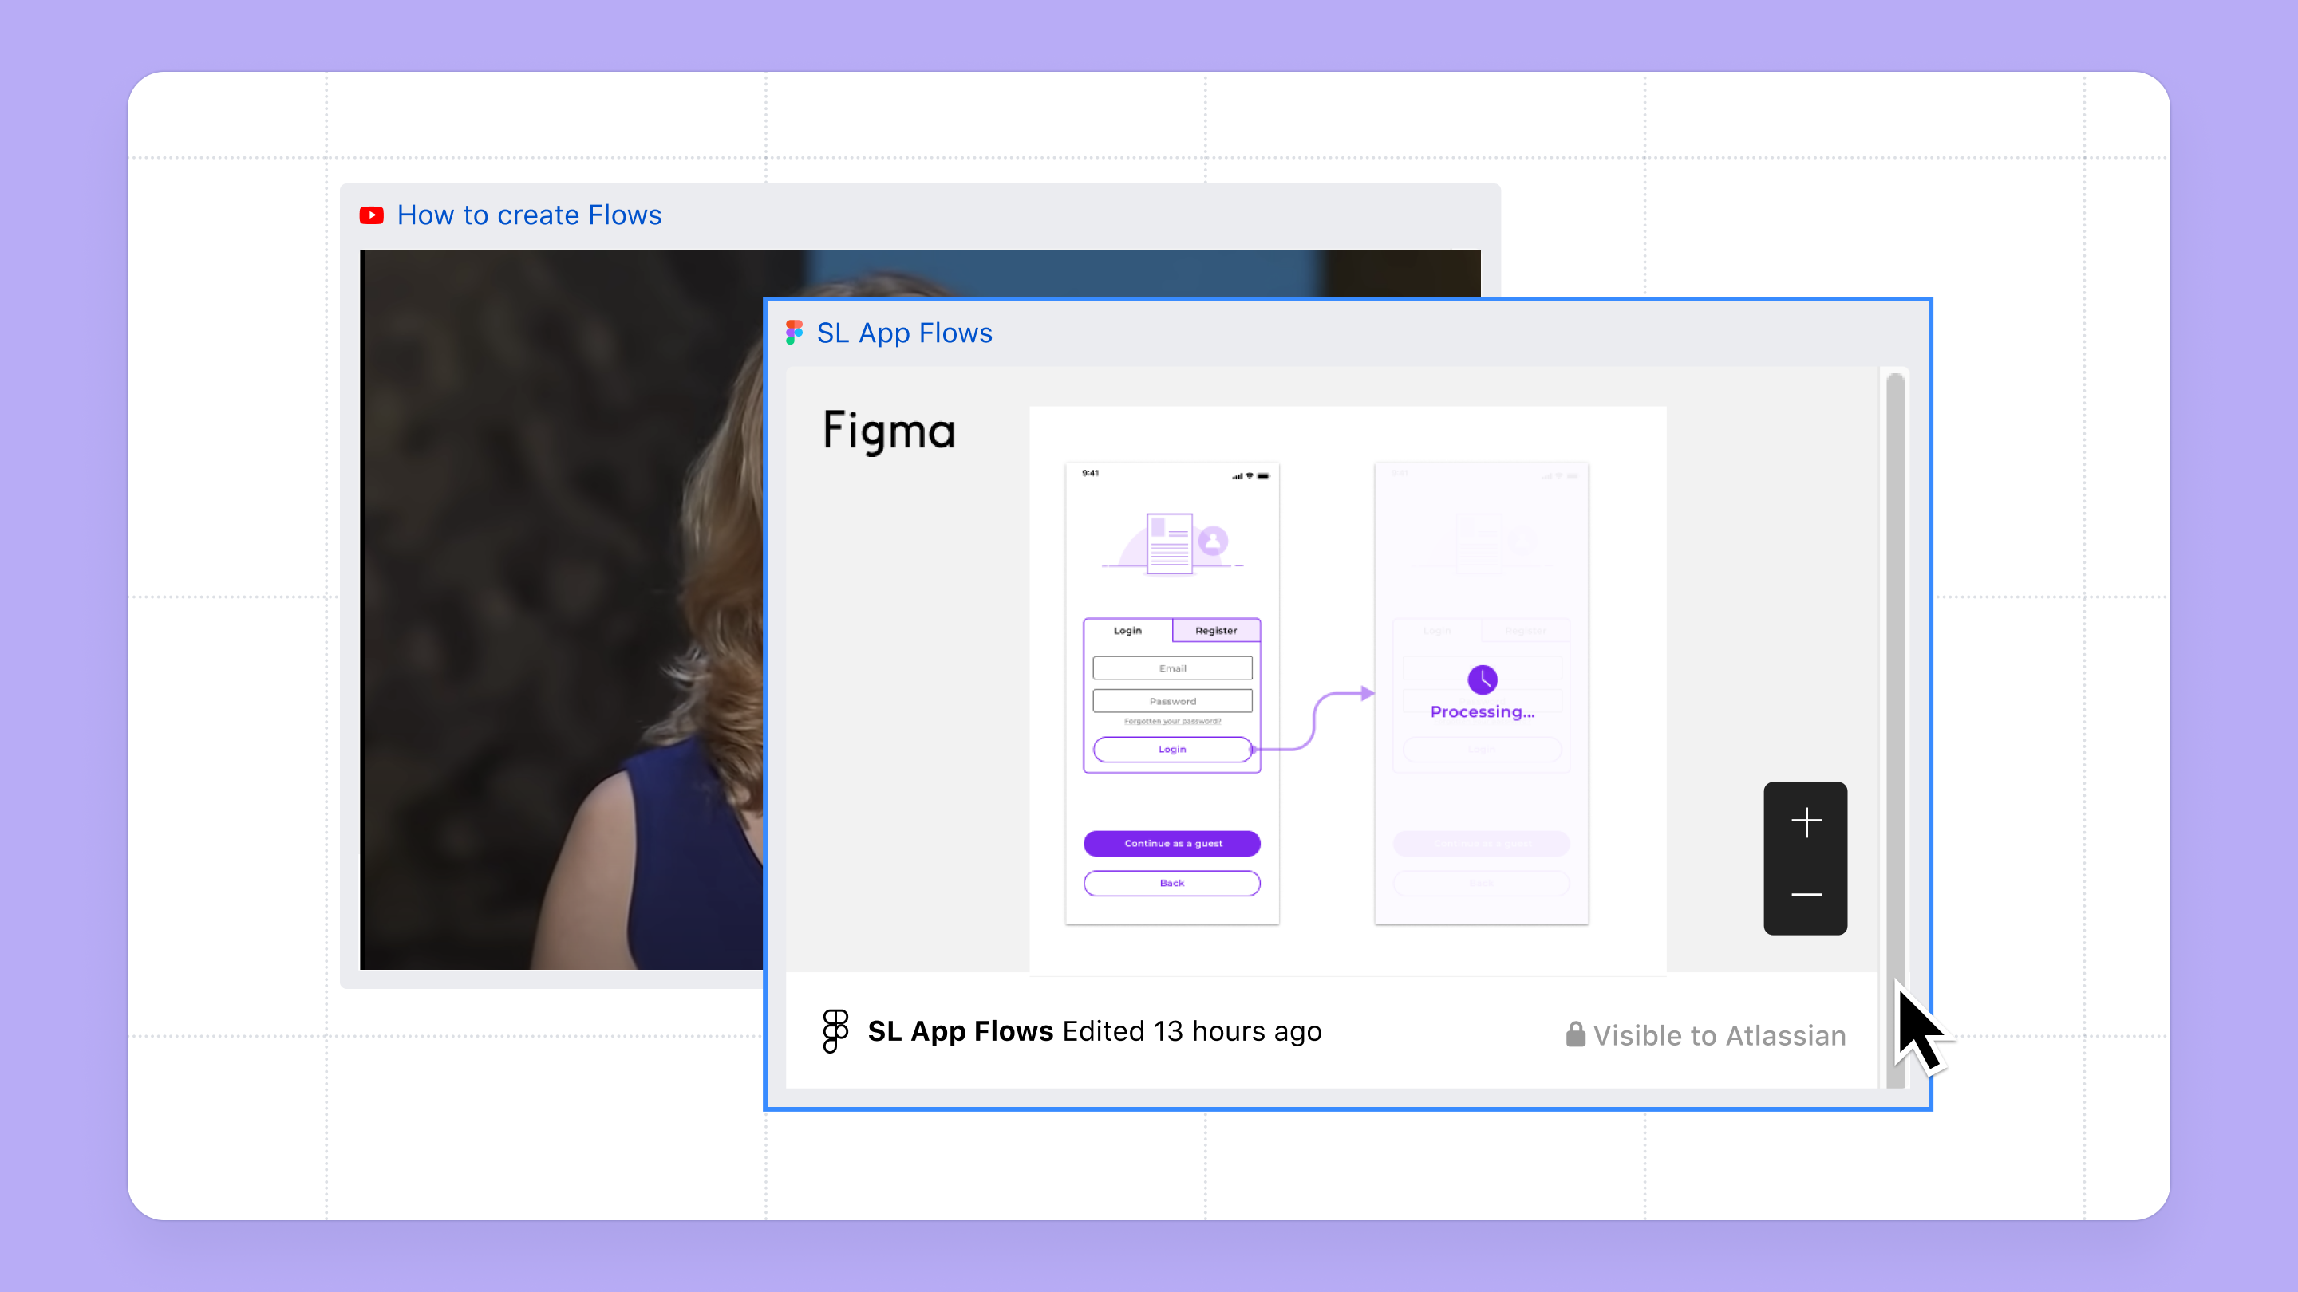Select the Register tab in the mockup
2298x1292 pixels.
pos(1216,630)
